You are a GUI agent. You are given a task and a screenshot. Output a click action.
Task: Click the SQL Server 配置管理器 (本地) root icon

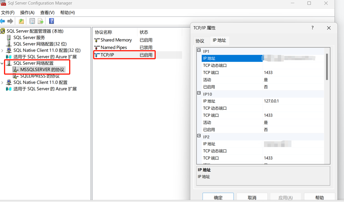click(x=3, y=31)
